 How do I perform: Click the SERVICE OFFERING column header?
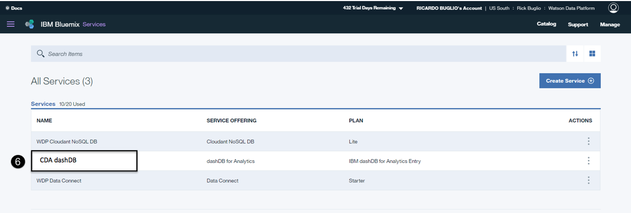point(232,121)
